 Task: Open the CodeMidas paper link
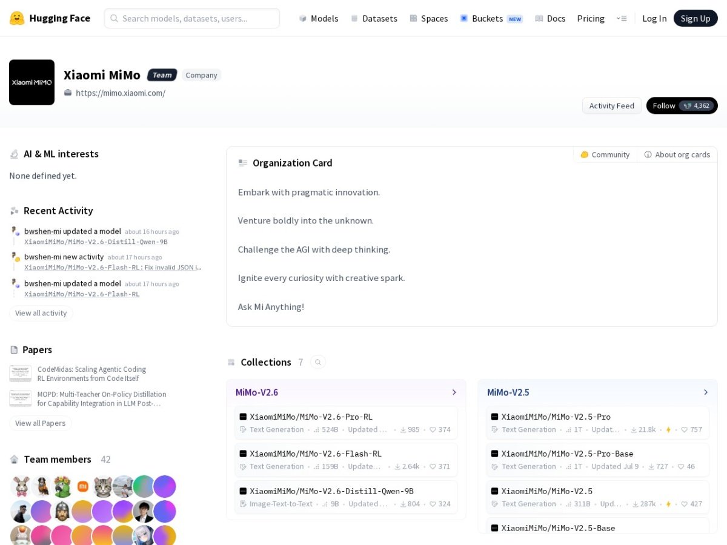[91, 374]
